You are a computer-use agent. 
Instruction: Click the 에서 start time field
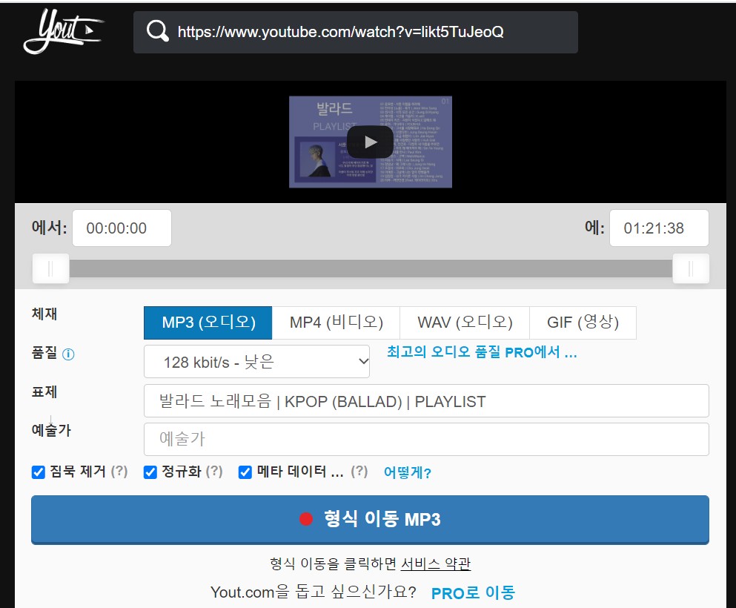point(122,228)
